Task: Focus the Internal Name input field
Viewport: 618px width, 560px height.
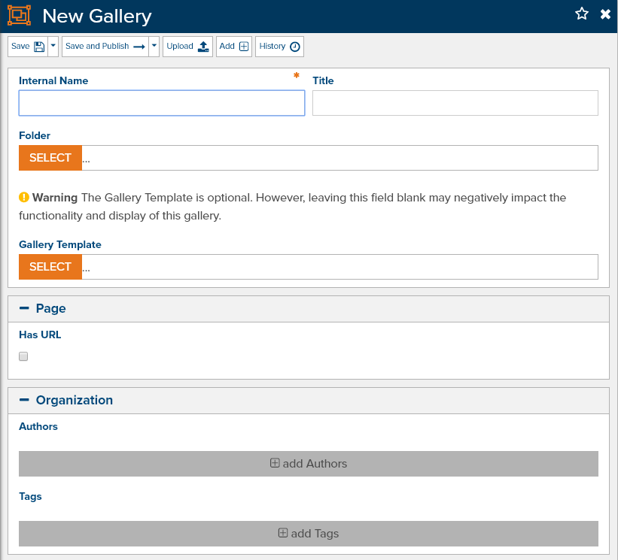Action: pos(162,103)
